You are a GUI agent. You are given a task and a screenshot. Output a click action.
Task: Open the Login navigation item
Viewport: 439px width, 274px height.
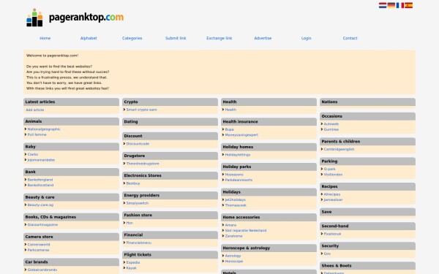pos(307,38)
